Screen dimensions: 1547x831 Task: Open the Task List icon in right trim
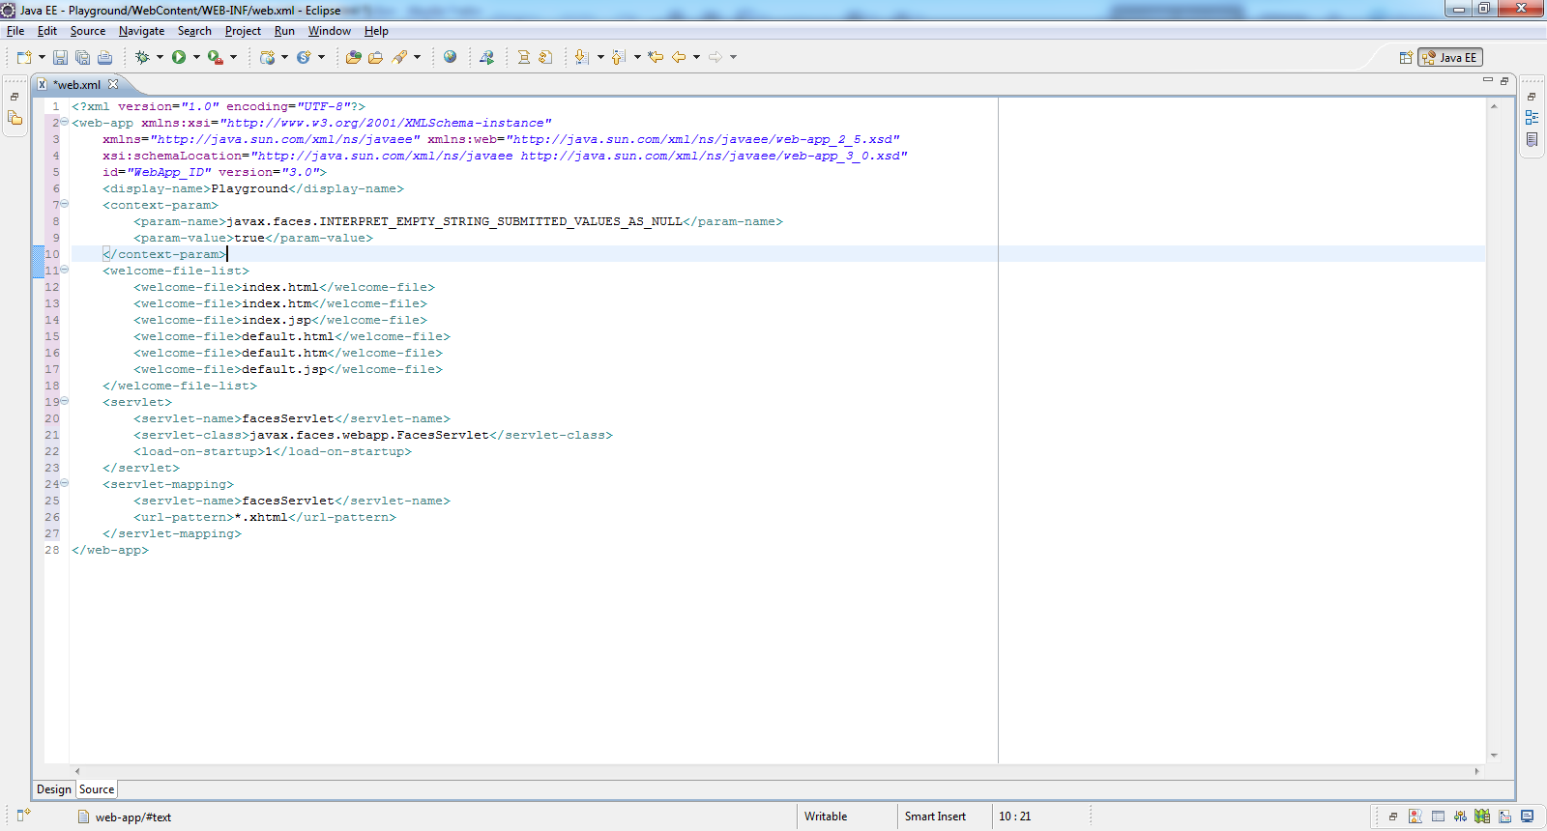(1532, 139)
